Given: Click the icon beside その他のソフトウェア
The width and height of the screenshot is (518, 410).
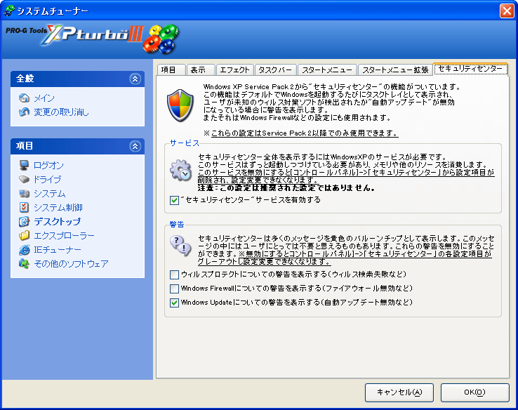Looking at the screenshot, I should (x=24, y=264).
